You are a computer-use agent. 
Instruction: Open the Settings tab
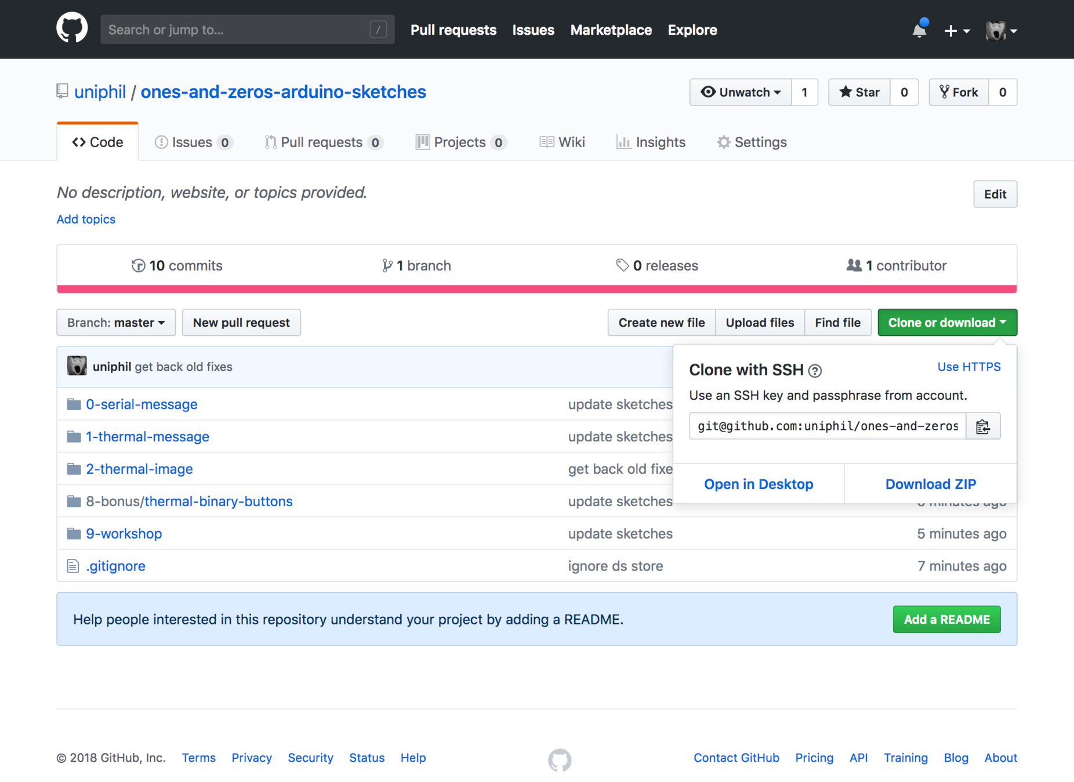click(x=752, y=142)
